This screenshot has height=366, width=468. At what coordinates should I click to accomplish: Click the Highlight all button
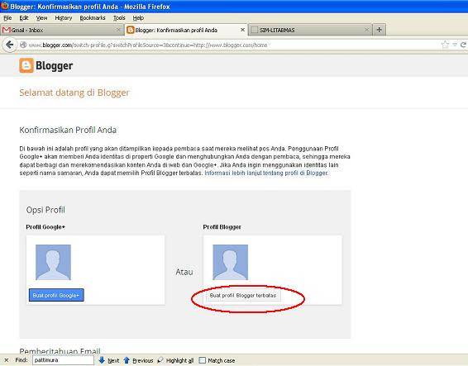176,360
